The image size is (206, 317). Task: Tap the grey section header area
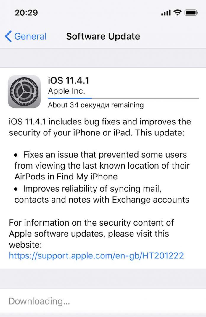(103, 58)
